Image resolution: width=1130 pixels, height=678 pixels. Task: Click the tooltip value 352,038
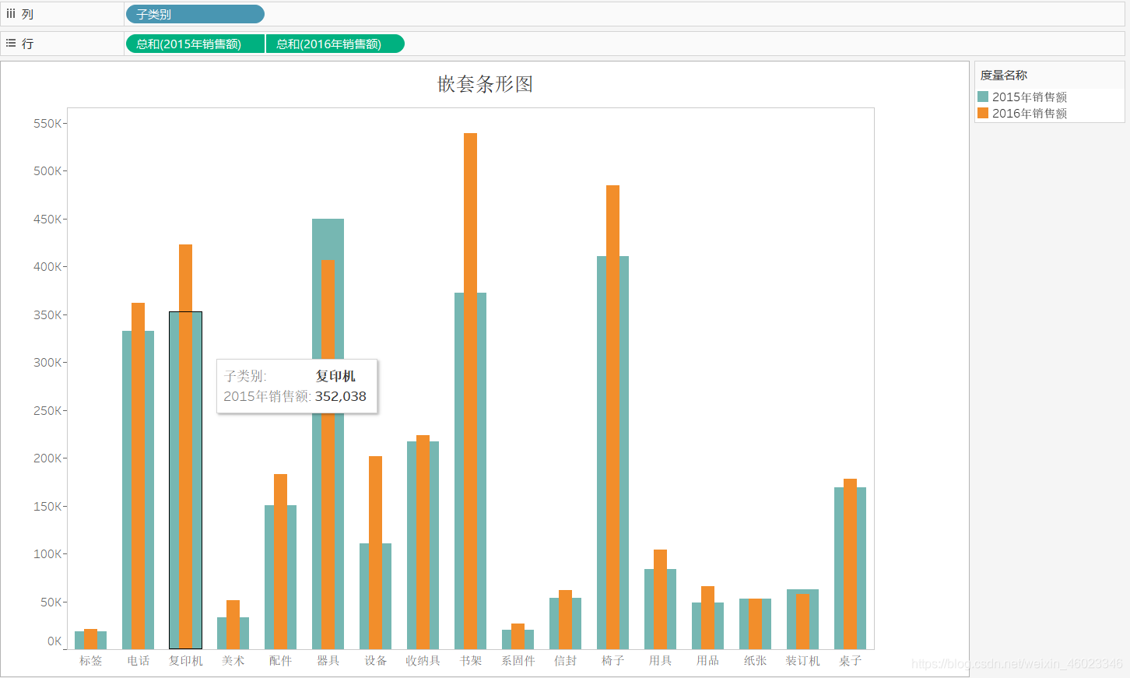coord(340,396)
